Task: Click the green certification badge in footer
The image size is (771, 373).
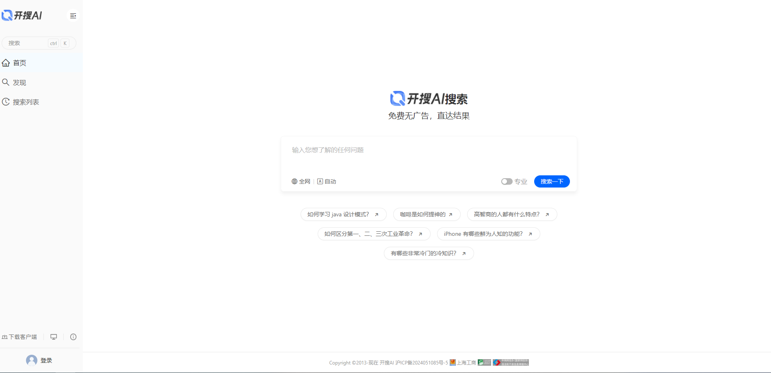Action: [x=484, y=362]
